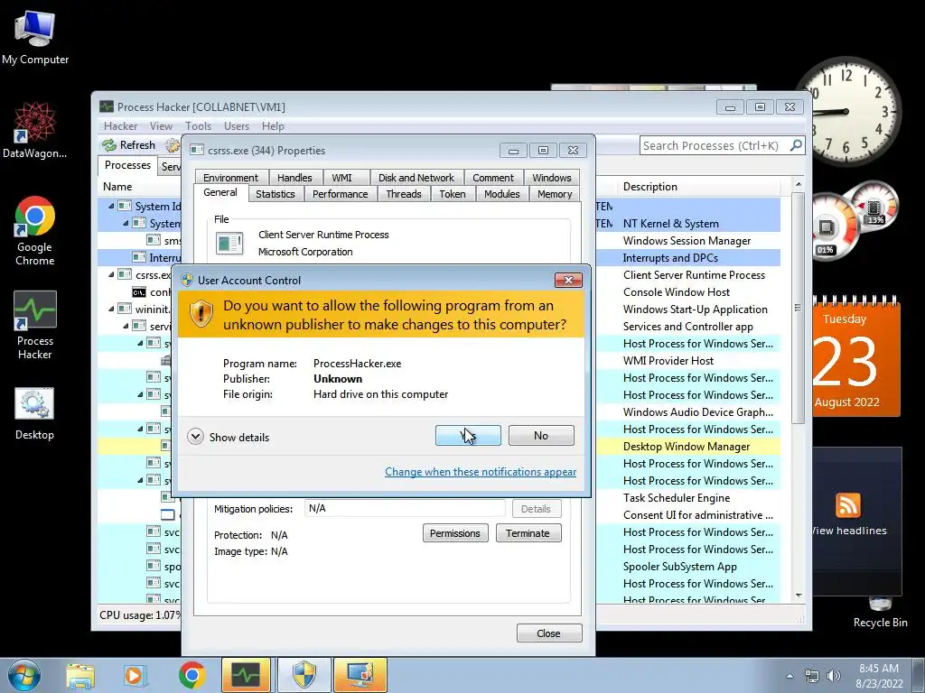Collapse the wininit tree node
925x693 pixels.
[111, 309]
